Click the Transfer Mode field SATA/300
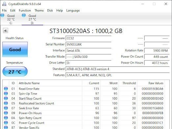Viewport: 172px width, 129px height. pos(88,57)
